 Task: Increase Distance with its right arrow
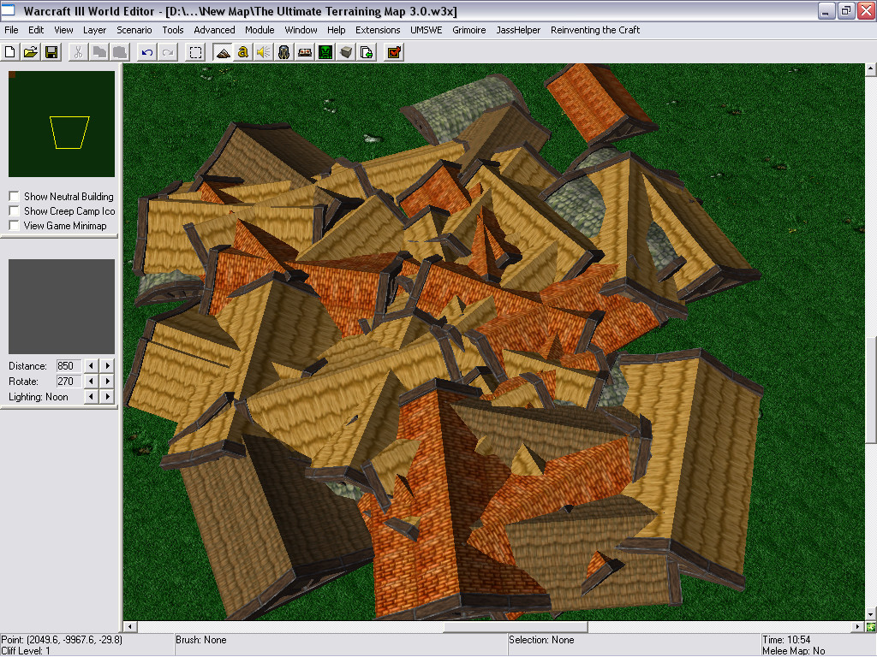[107, 366]
